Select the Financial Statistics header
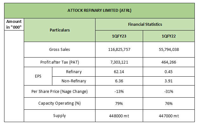Image resolution: width=197 pixels, height=124 pixels. pyautogui.click(x=145, y=24)
